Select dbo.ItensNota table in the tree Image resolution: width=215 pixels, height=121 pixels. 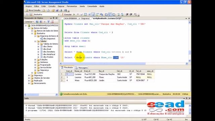click(49, 52)
